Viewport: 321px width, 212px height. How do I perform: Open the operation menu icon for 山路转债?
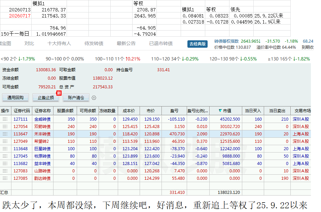pos(5,171)
